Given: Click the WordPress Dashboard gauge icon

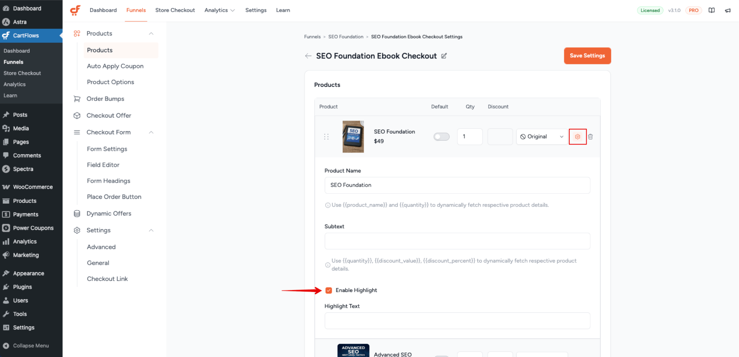Looking at the screenshot, I should pos(6,8).
